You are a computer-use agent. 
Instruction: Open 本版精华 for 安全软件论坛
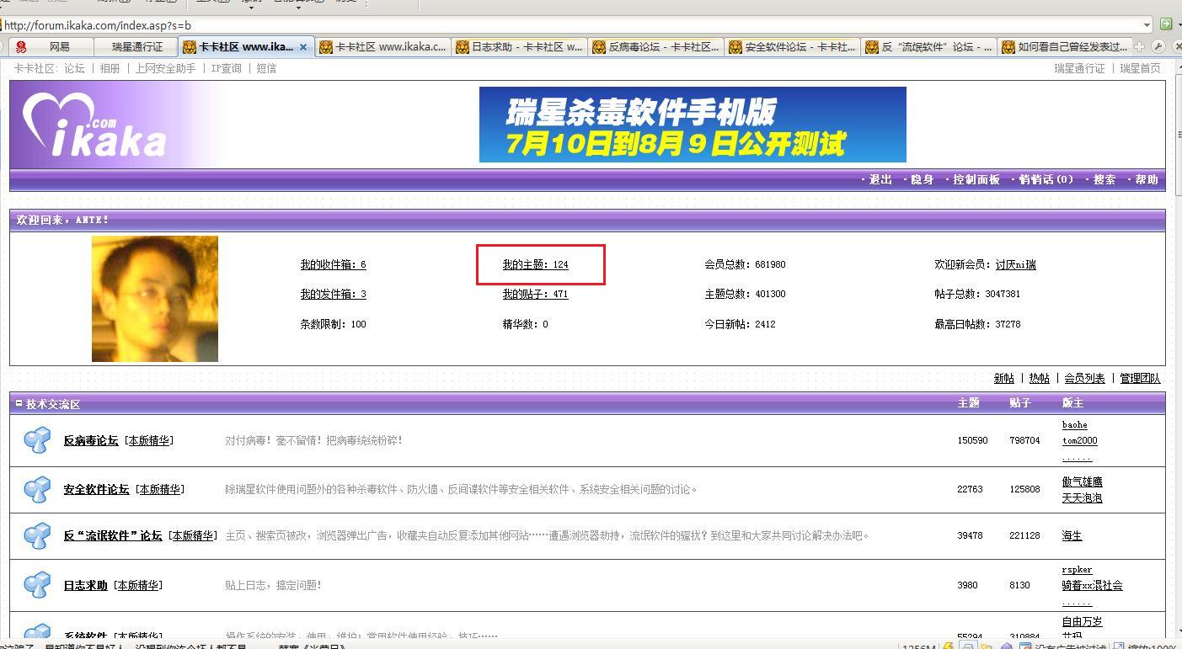[160, 489]
